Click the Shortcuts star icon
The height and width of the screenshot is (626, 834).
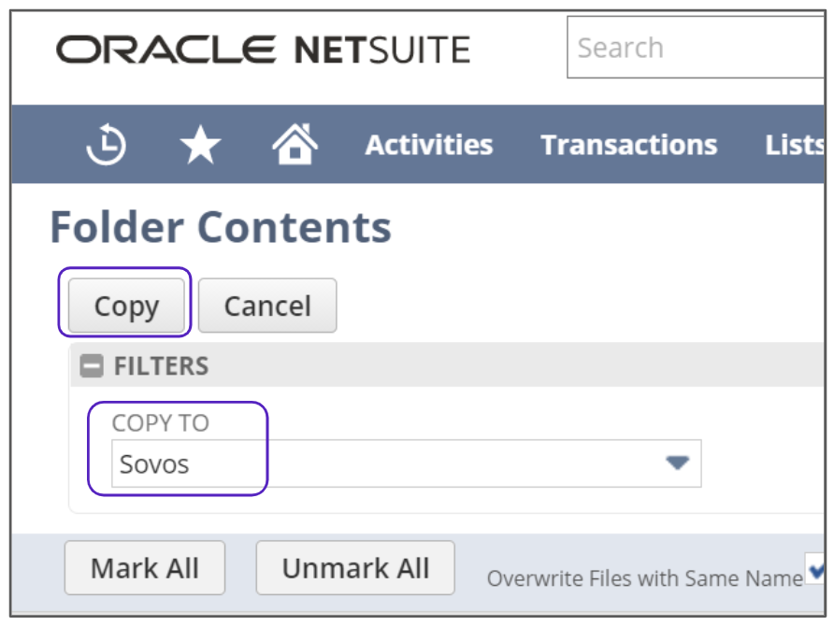tap(200, 145)
